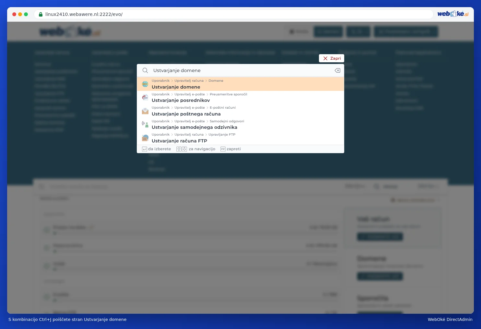
Task: Click envelope icon beside Ustvarjanje poštnega računa
Action: coord(145,111)
